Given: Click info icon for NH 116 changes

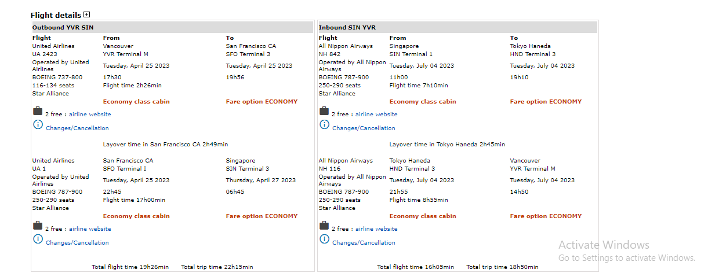Looking at the screenshot, I should tap(324, 239).
